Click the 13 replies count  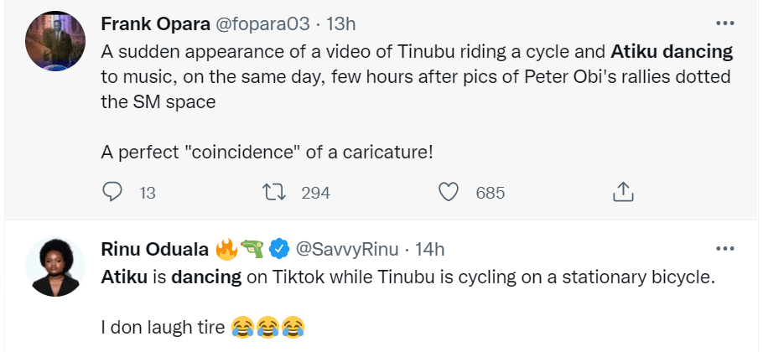click(148, 193)
